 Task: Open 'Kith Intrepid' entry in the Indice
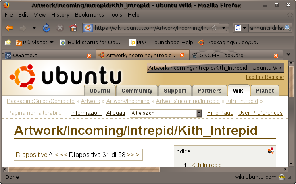tap(206, 165)
